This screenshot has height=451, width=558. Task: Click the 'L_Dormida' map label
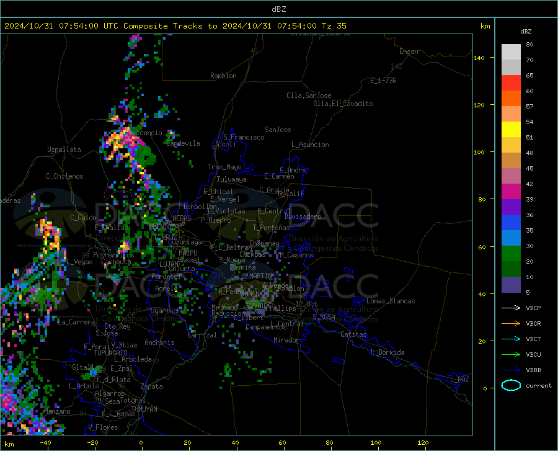pos(387,352)
